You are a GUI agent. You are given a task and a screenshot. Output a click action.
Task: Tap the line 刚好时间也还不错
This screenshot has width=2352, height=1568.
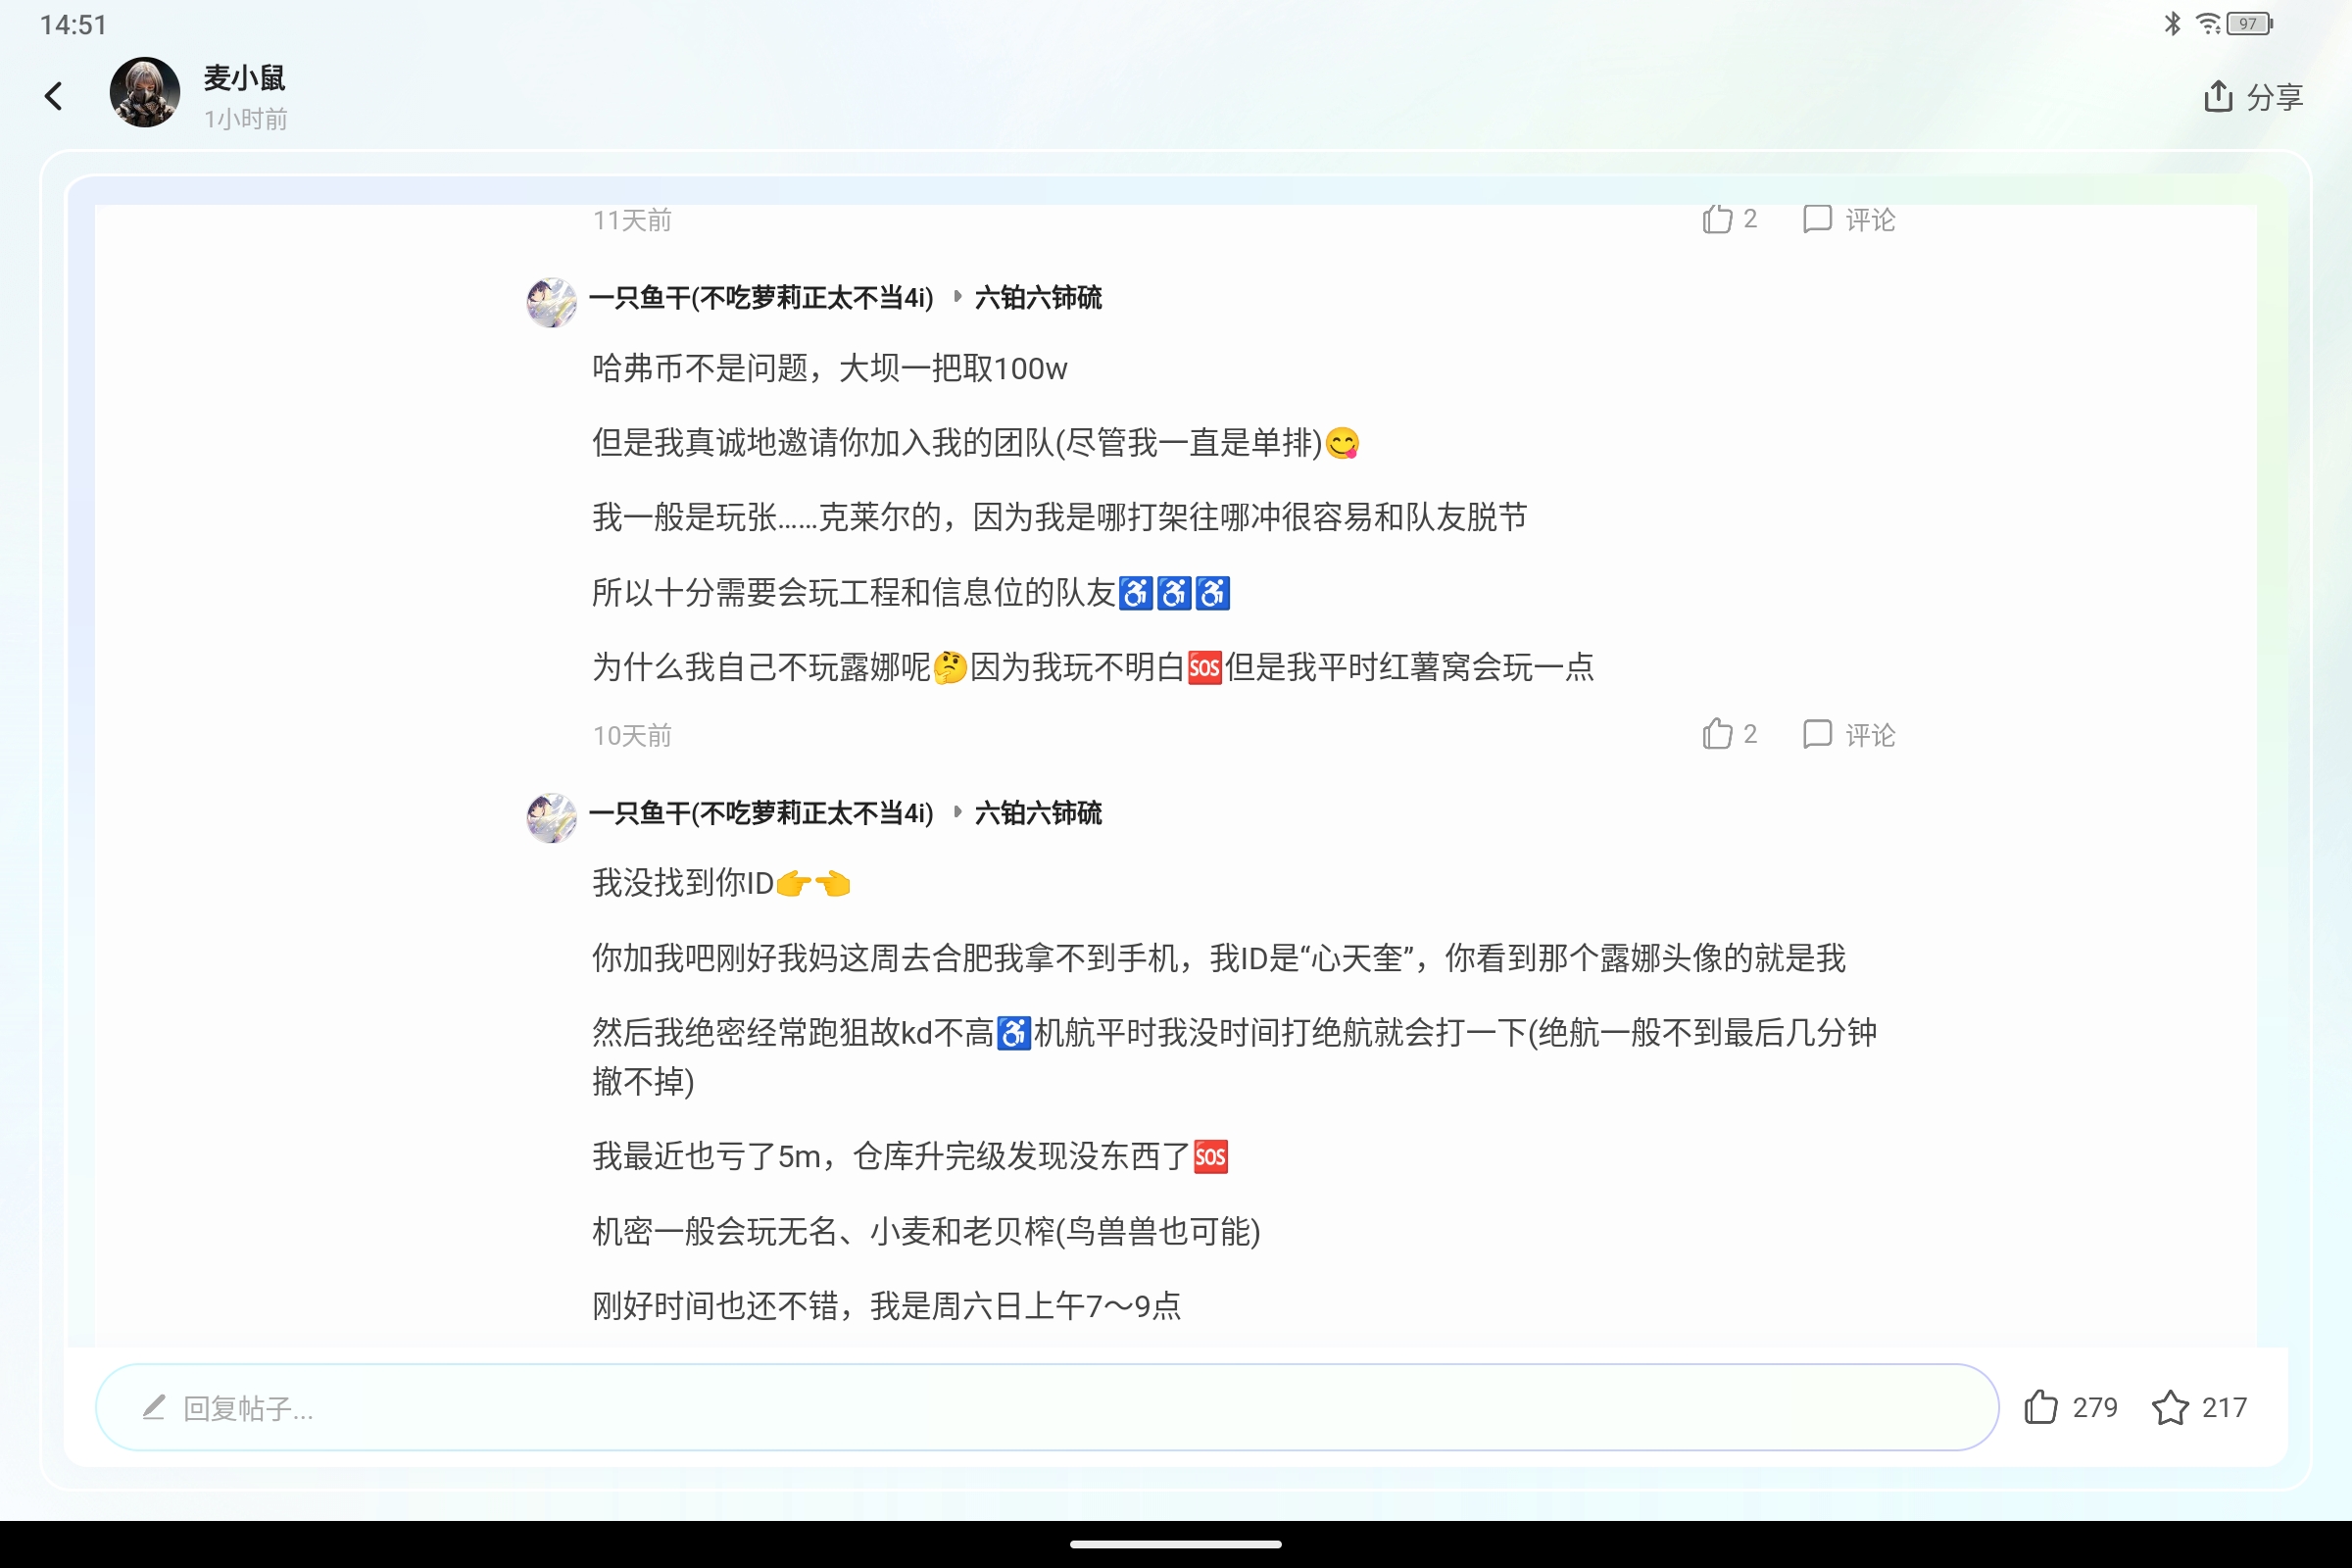tap(887, 1305)
